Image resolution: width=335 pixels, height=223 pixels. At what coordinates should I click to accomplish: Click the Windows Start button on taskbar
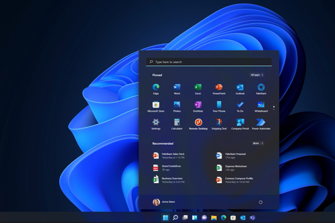click(x=165, y=218)
